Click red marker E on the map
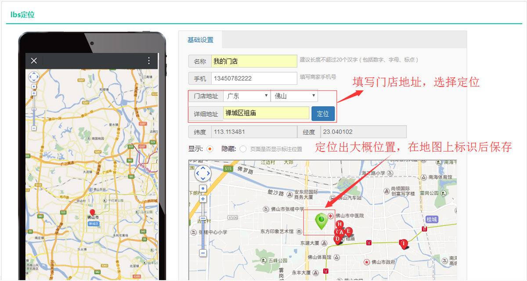 [x=348, y=231]
